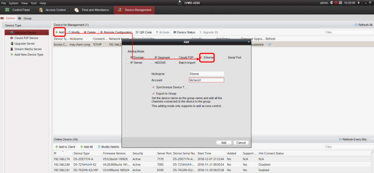This screenshot has width=374, height=173.
Task: Select Stream Media Server device type
Action: click(28, 49)
